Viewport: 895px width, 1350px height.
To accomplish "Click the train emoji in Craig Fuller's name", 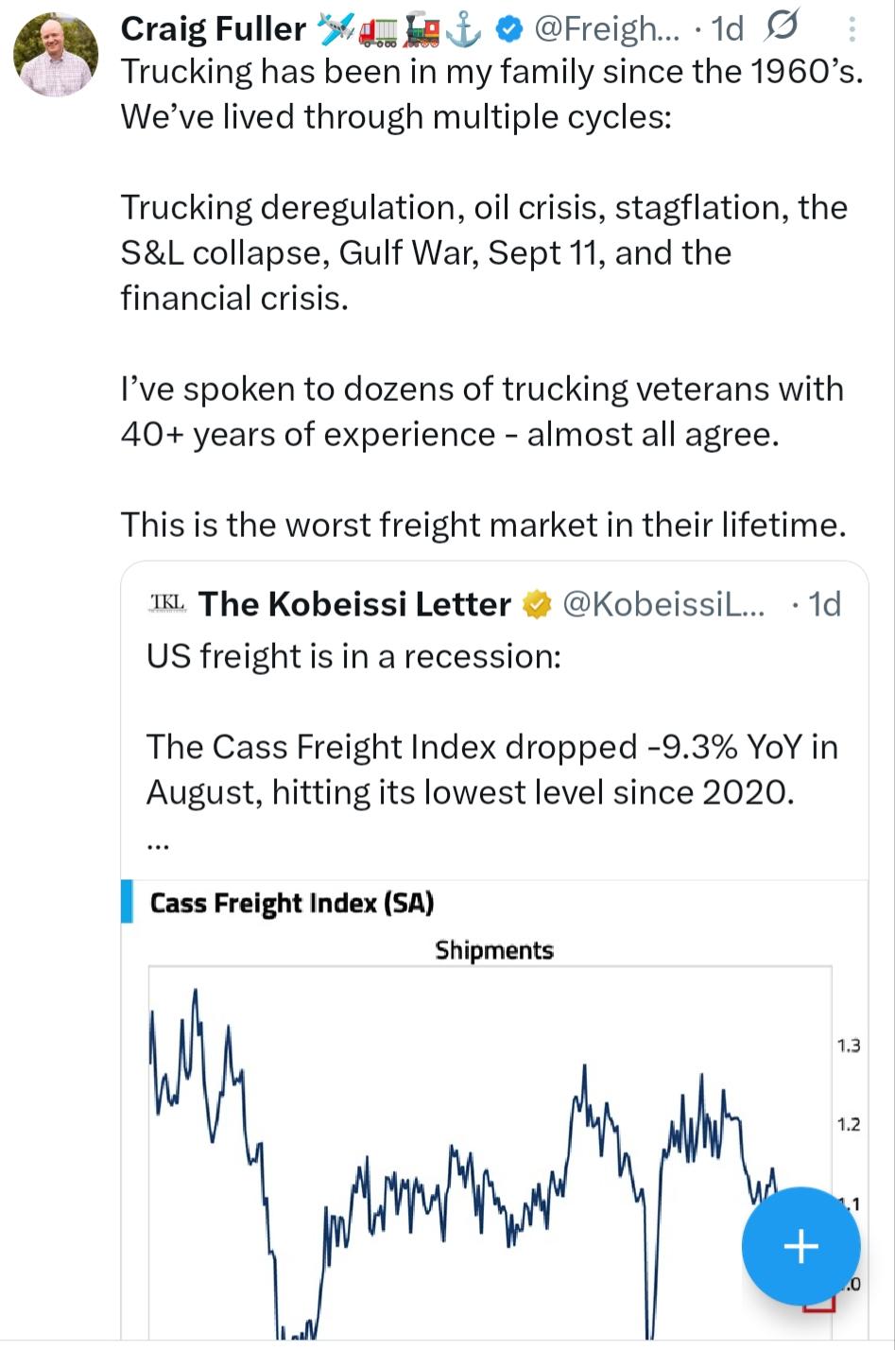I will (x=422, y=30).
